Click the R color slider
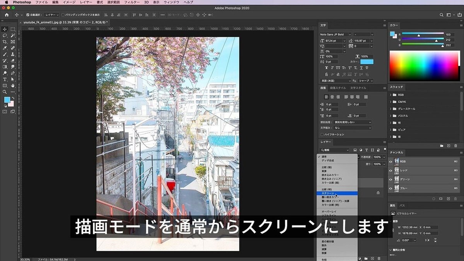The height and width of the screenshot is (261, 464). pos(423,33)
